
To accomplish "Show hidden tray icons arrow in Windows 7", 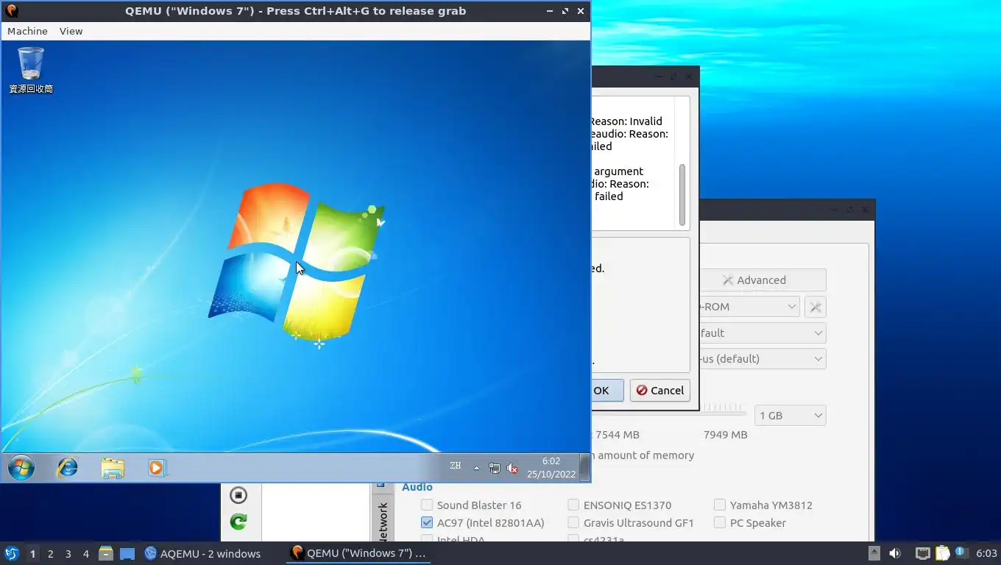I will (x=476, y=468).
